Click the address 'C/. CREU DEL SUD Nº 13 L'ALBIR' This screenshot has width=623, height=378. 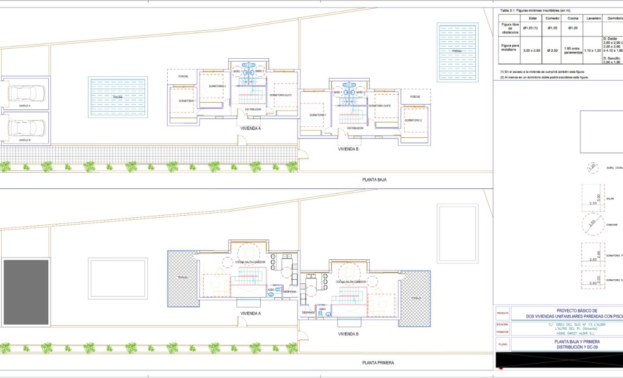point(577,324)
